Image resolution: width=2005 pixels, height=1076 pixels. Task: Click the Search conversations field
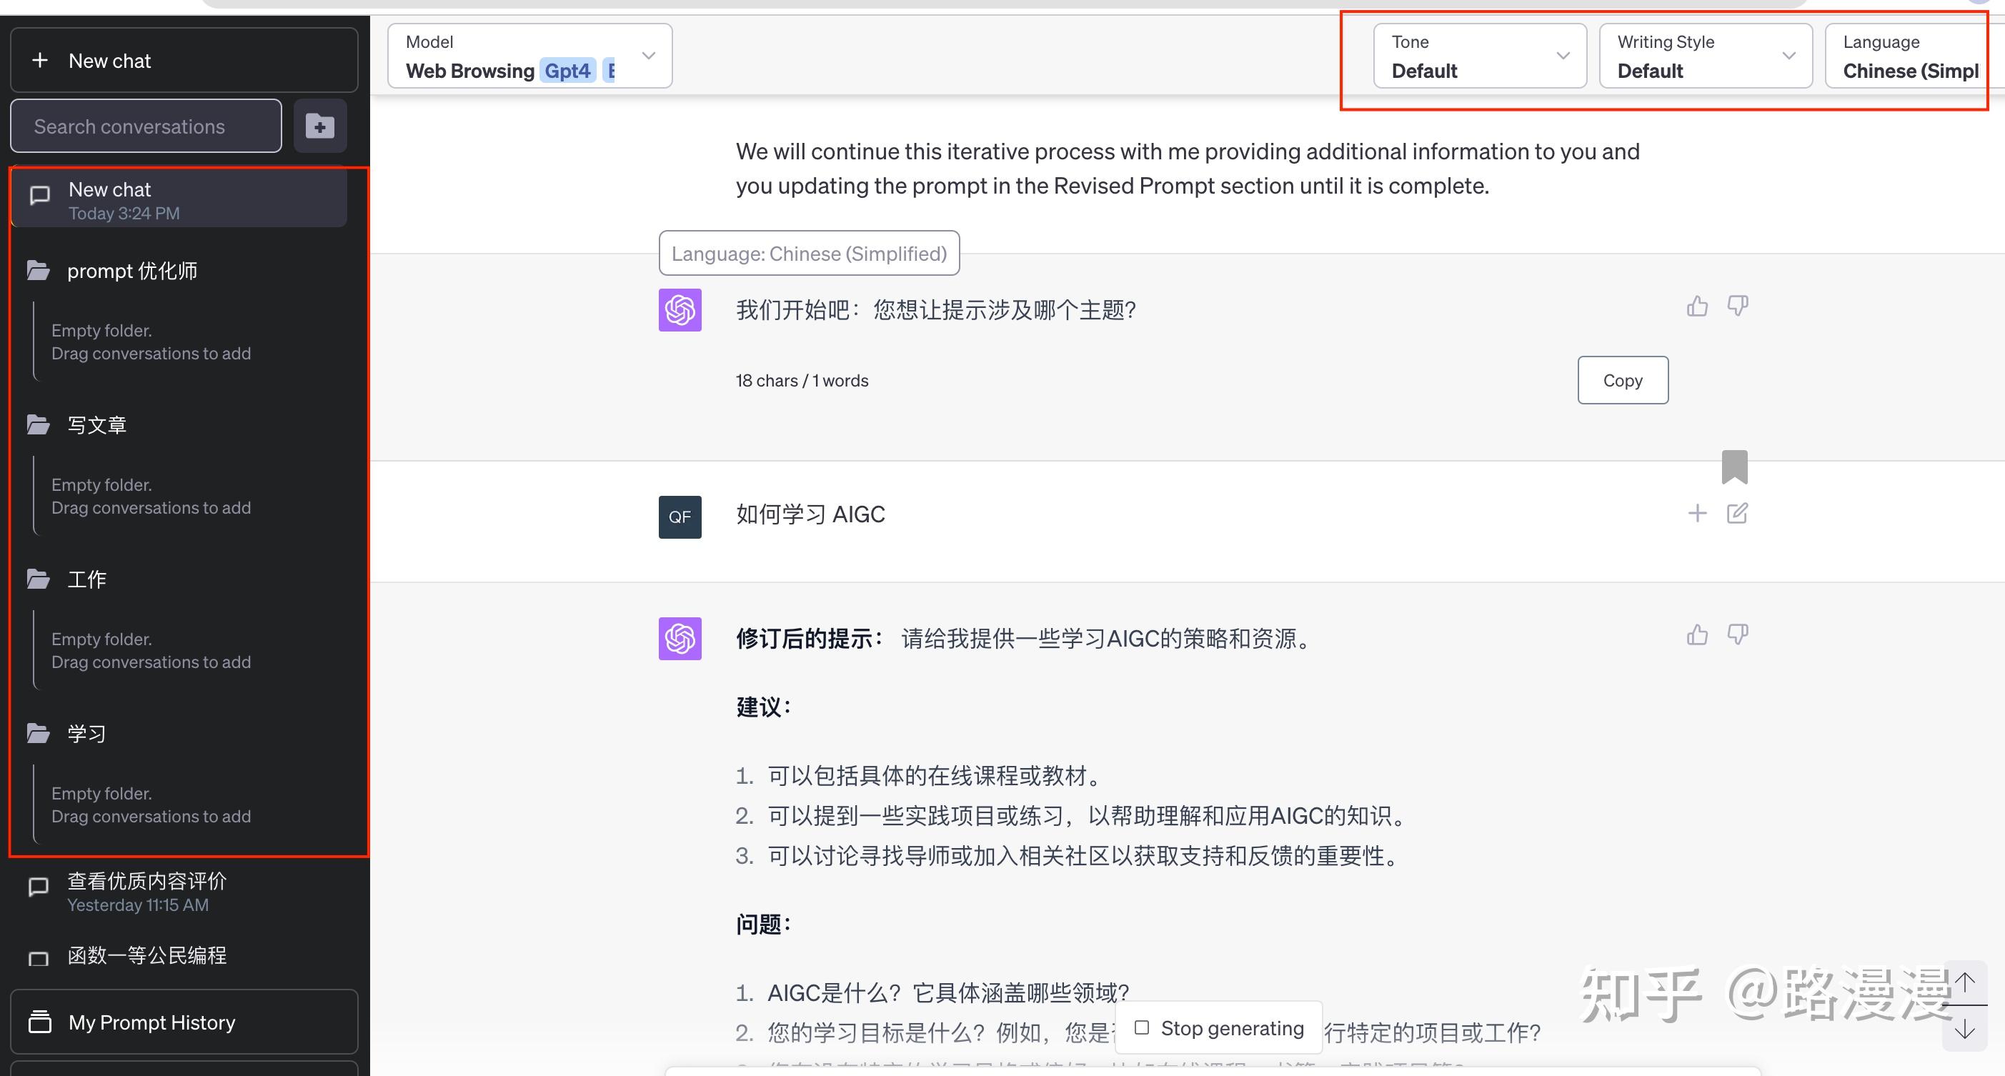point(146,126)
